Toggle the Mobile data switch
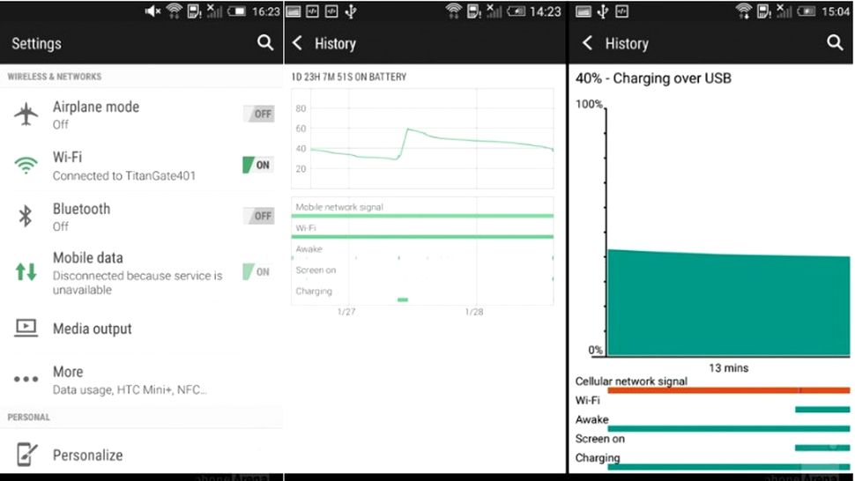The image size is (855, 481). pos(259,271)
